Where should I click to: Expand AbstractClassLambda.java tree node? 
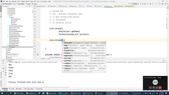pos(8,26)
